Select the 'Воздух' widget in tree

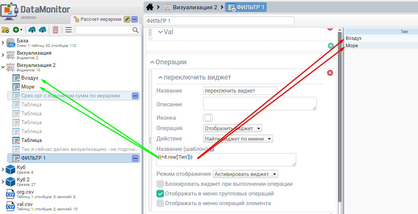pyautogui.click(x=29, y=78)
